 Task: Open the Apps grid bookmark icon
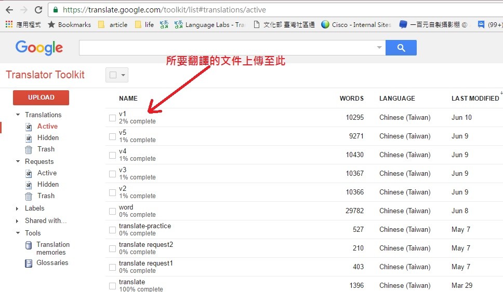point(9,24)
